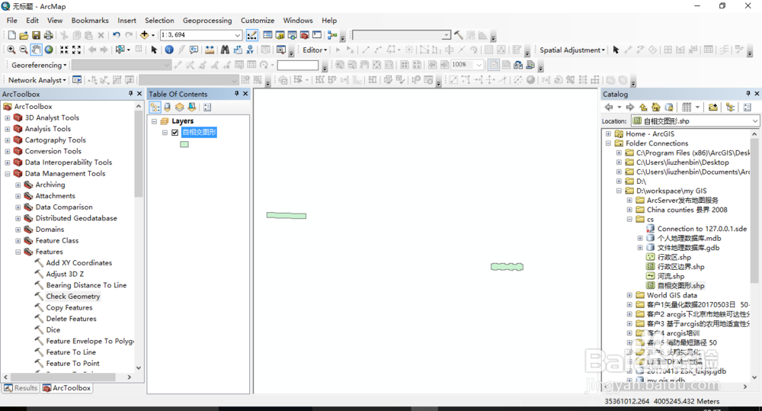Expand the 3D Analyst Tools toolbox
Screen dimensions: 762x411
(x=8, y=117)
